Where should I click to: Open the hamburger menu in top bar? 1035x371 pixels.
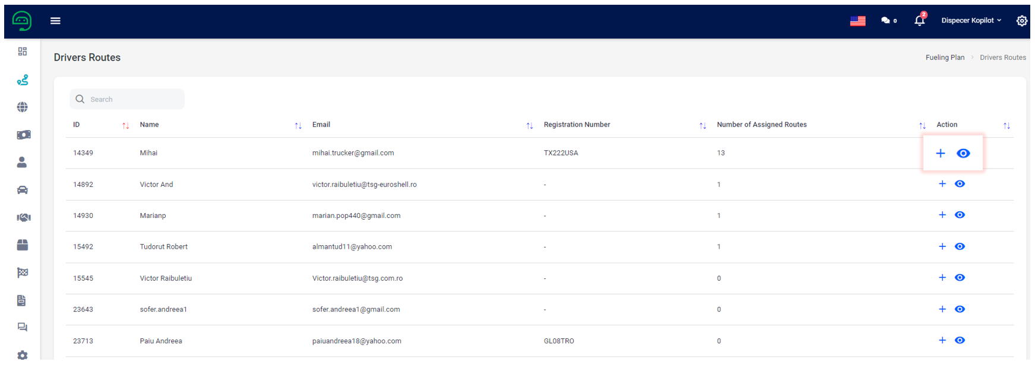[55, 21]
